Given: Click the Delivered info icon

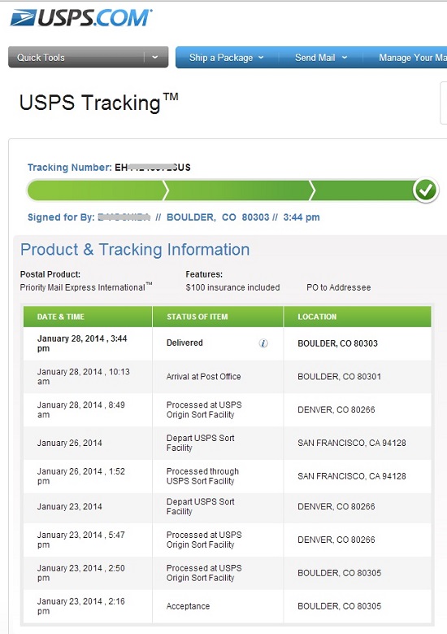Looking at the screenshot, I should click(x=263, y=343).
